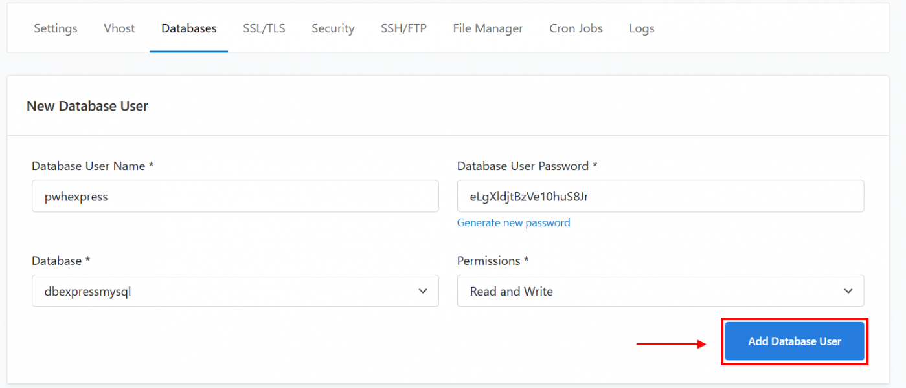Click the New Database User heading
The height and width of the screenshot is (388, 906).
click(87, 106)
